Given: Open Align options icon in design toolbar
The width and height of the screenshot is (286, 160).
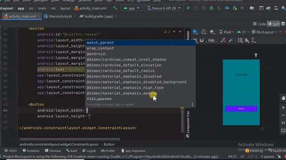Looking at the screenshot, I should click(x=247, y=40).
